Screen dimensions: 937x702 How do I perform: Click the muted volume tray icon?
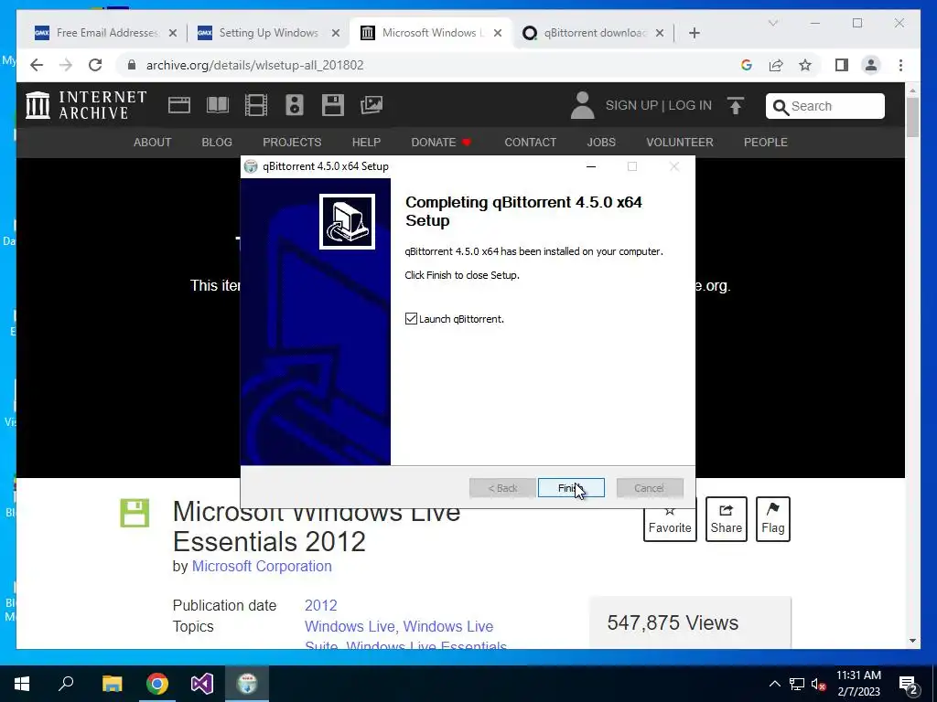818,684
